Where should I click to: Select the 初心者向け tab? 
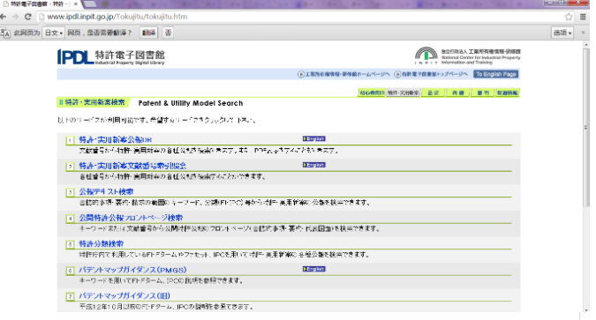tap(372, 93)
